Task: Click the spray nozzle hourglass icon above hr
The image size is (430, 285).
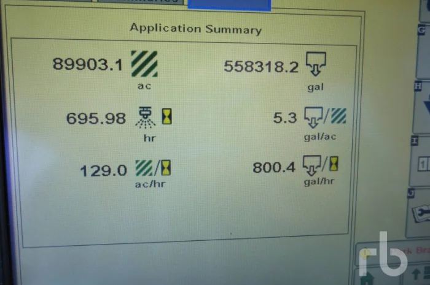Action: click(153, 117)
